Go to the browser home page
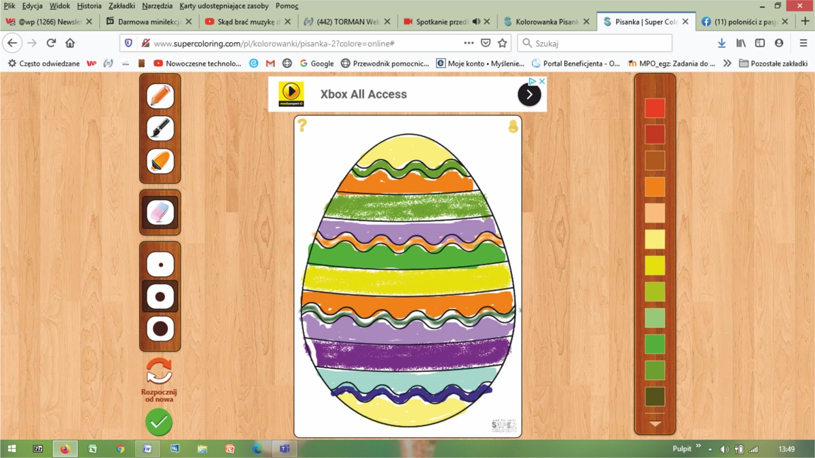This screenshot has width=815, height=458. point(70,43)
